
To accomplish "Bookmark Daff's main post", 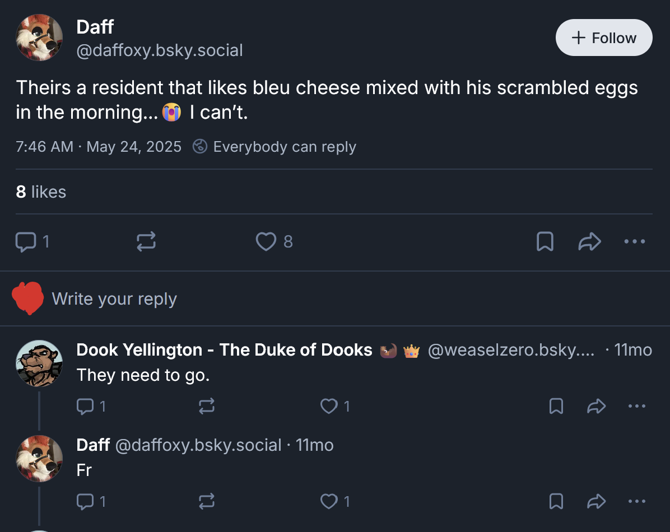I will (545, 241).
